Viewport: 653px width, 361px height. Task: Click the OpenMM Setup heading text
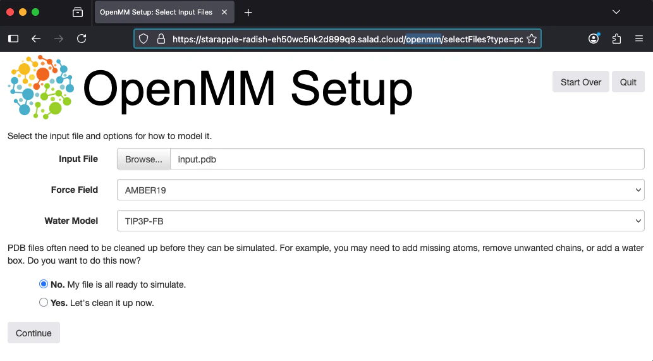[248, 89]
